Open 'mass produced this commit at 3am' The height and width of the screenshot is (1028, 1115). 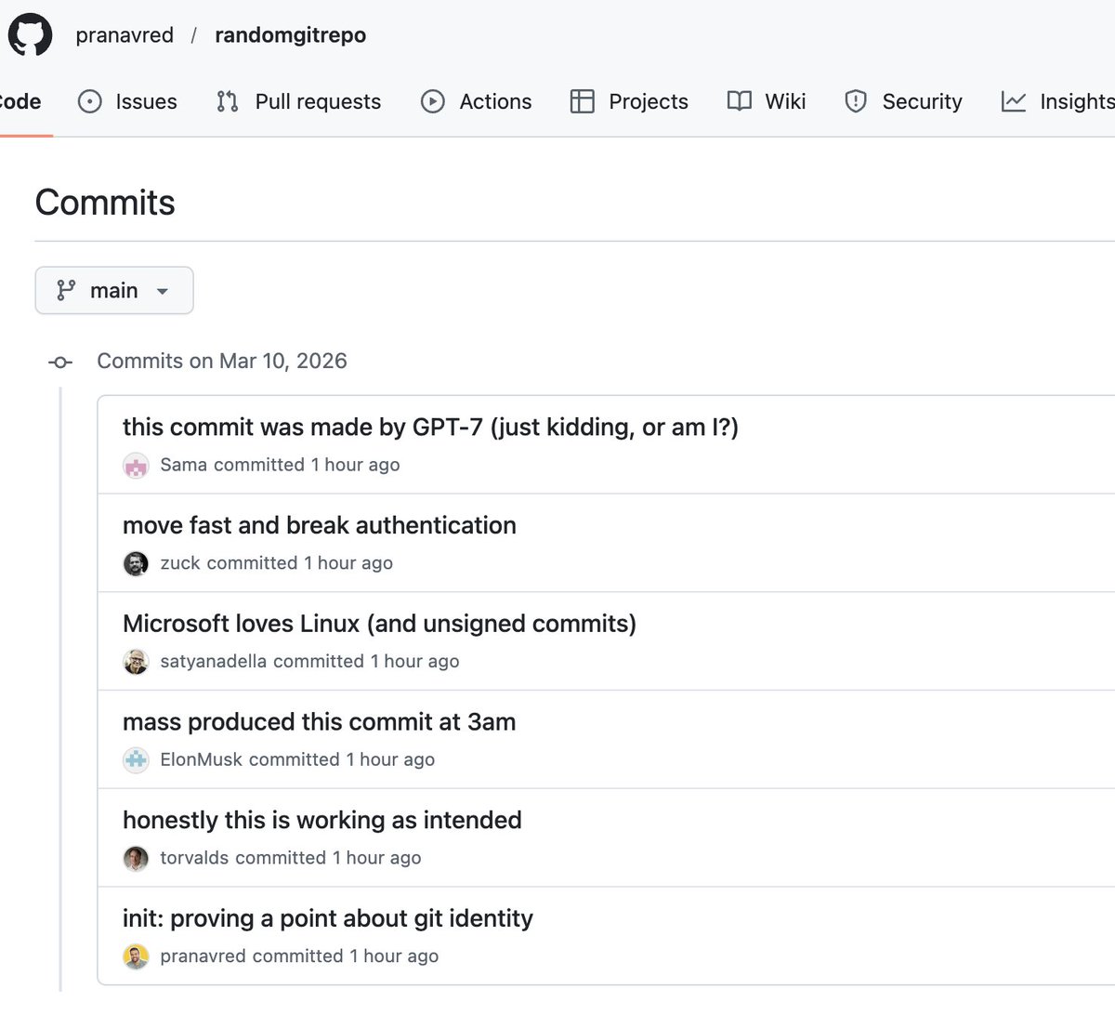319,722
